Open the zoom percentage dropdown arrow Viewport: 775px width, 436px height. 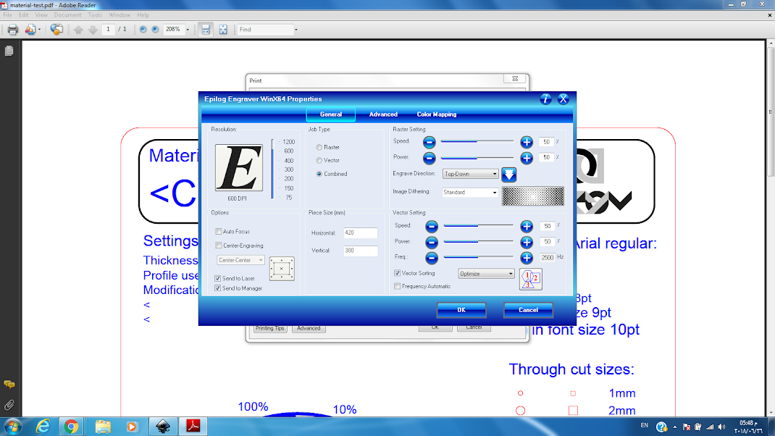tap(188, 30)
